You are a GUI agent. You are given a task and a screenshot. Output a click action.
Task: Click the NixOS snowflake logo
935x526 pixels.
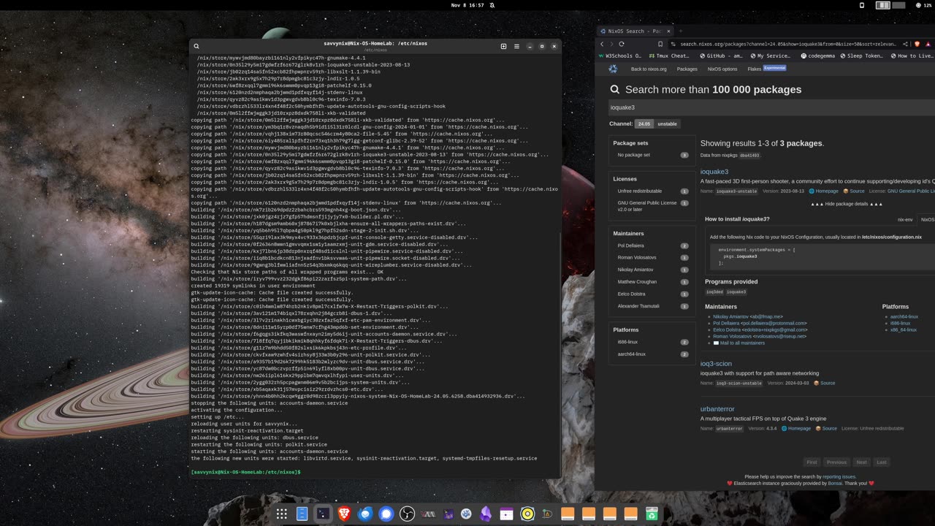[613, 69]
